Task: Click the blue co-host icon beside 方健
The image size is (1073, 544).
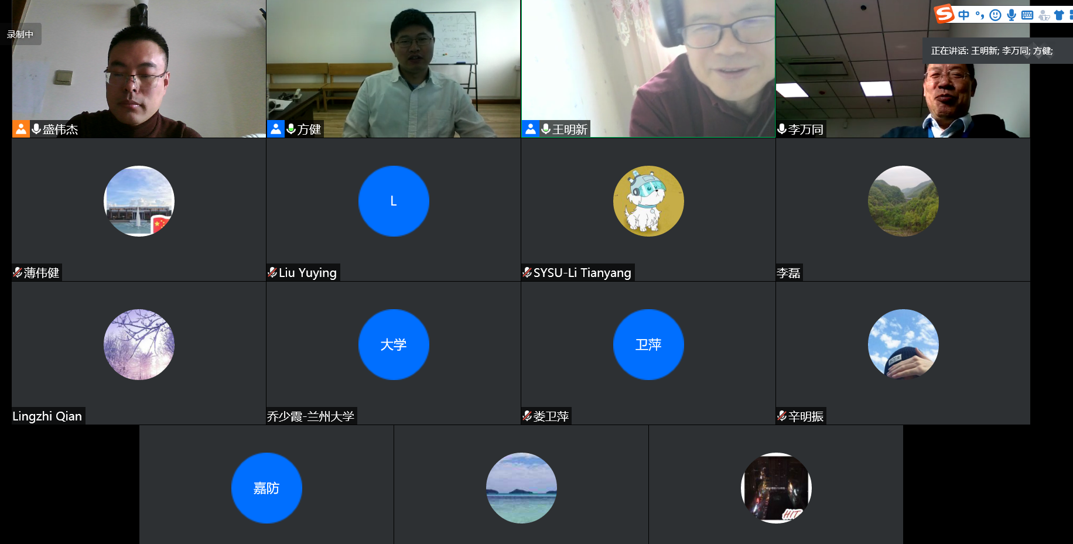Action: coord(276,129)
